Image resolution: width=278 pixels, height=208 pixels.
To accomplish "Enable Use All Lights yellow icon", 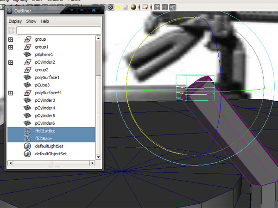I will [118, 7].
